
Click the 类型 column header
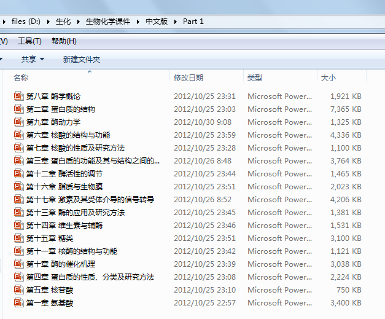[x=255, y=78]
